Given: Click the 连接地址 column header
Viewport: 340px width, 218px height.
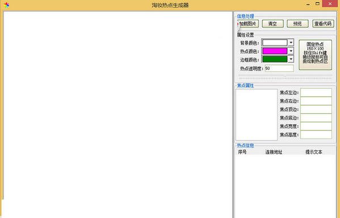Looking at the screenshot, I should click(274, 152).
